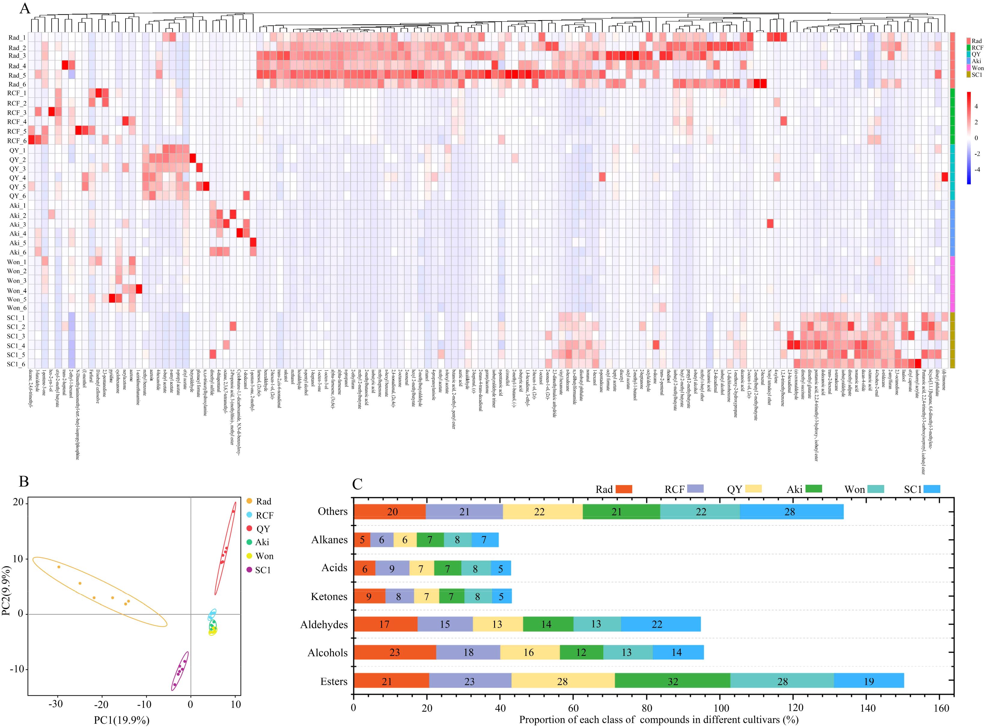Click the orange Rad dot in the PCA legend
The image size is (987, 727).
click(249, 501)
